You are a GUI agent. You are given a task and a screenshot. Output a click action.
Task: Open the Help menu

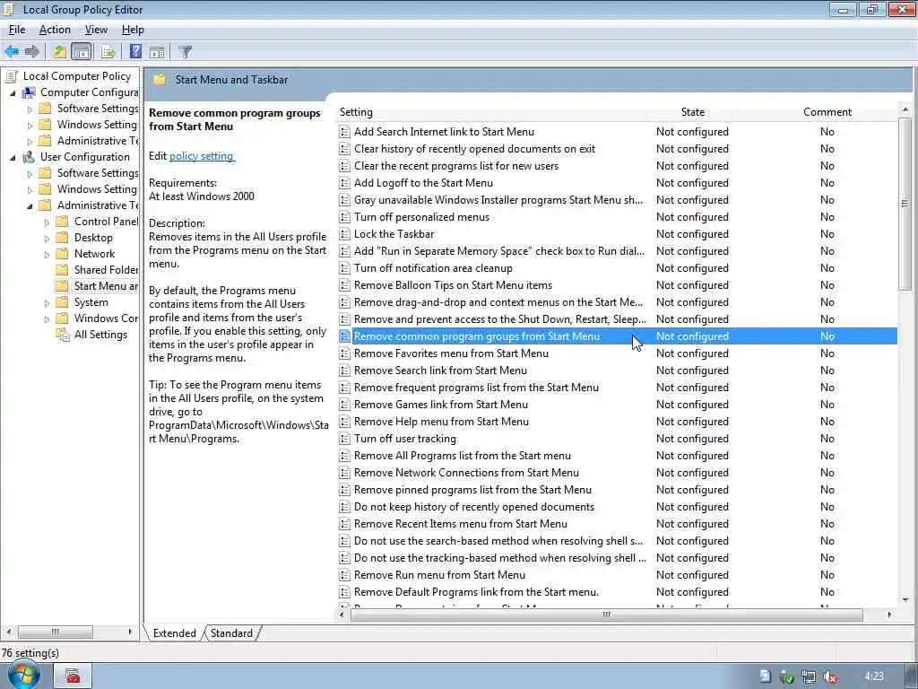tap(133, 30)
